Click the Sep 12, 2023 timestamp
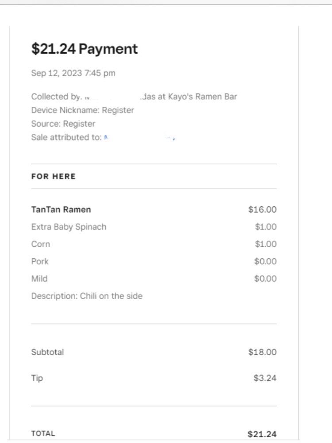Image resolution: width=332 pixels, height=443 pixels. (73, 73)
